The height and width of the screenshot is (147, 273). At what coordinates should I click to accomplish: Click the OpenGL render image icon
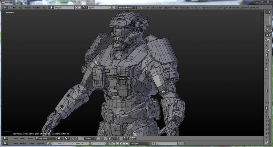click(131, 138)
